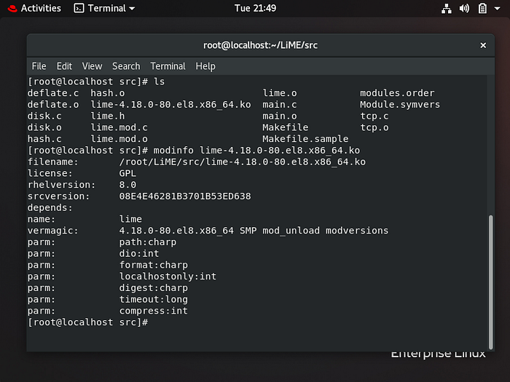This screenshot has width=510, height=382.
Task: Expand the Terminal app menu arrow
Action: click(x=132, y=9)
